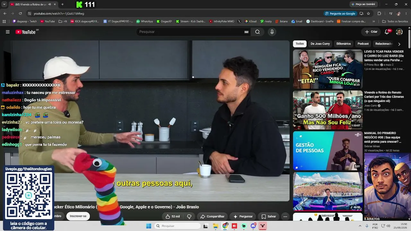Click the YouTube search magnifier button
The image size is (411, 231).
pos(258,32)
